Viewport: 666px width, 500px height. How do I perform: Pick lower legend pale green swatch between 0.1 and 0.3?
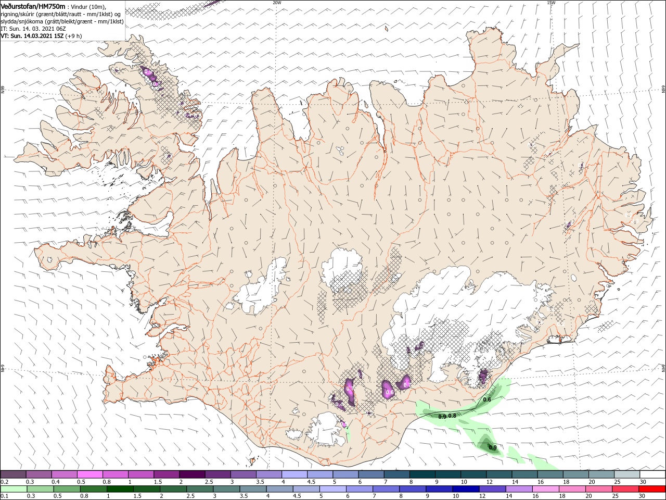(x=14, y=489)
